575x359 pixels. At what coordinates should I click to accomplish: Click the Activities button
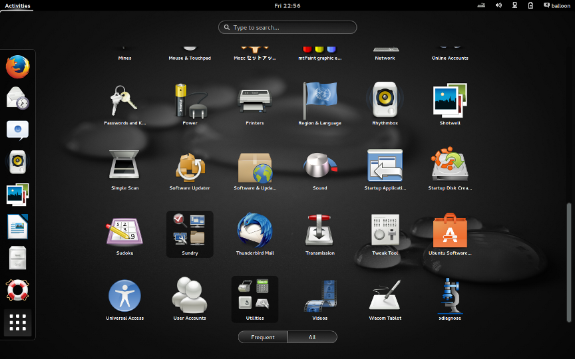pos(17,5)
